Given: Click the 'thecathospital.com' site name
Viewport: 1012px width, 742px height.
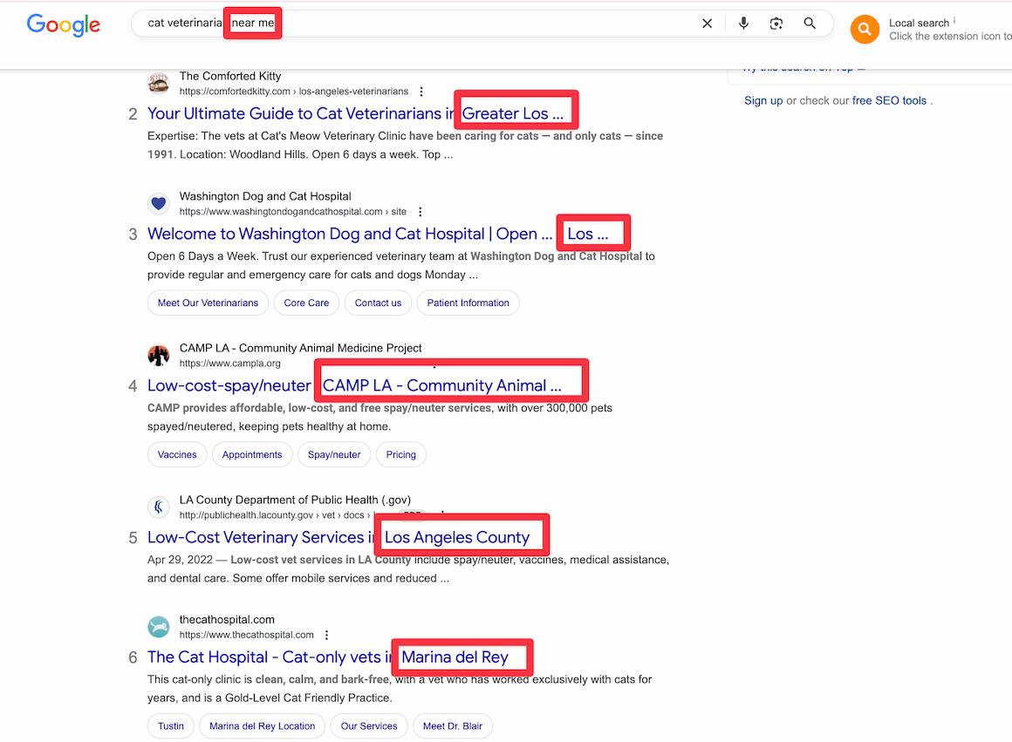Looking at the screenshot, I should [227, 619].
